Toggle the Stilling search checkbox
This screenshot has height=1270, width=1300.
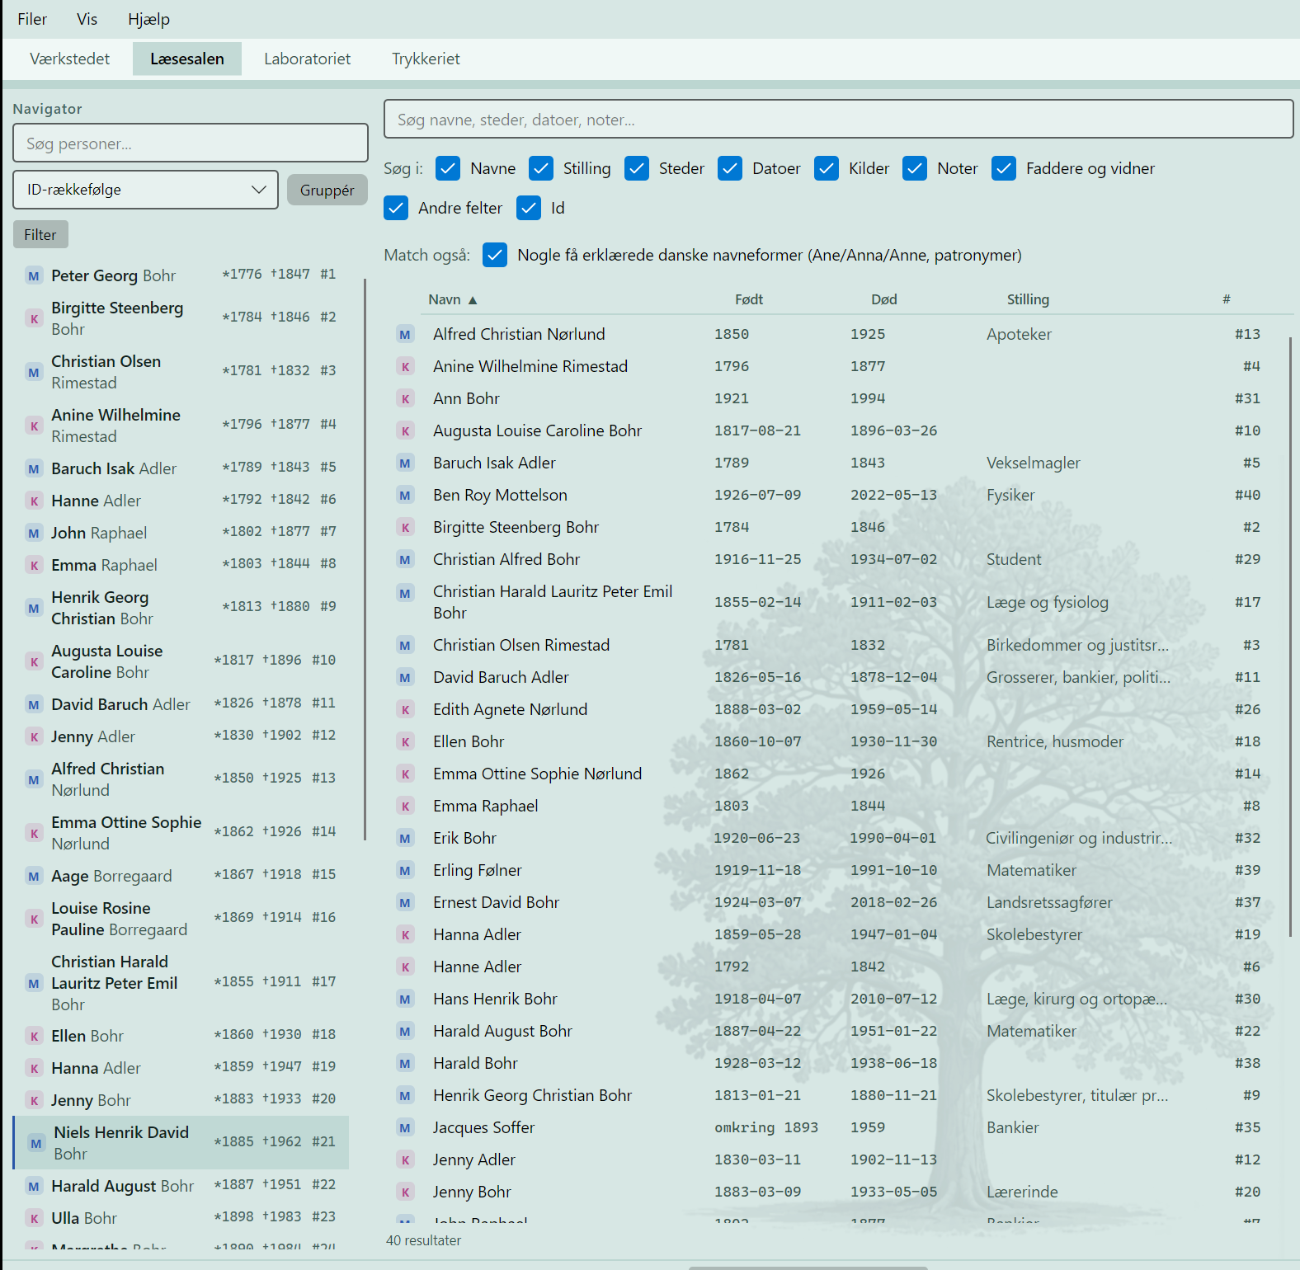(541, 168)
